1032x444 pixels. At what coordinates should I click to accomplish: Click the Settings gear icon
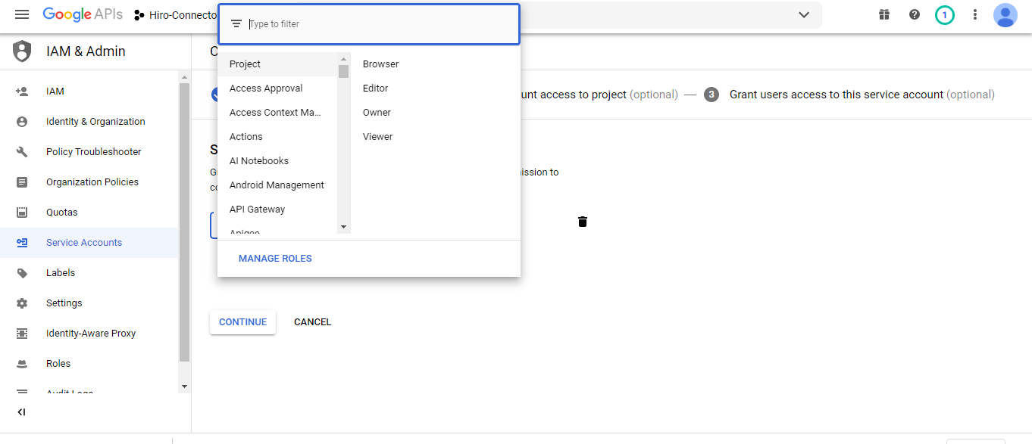[x=22, y=303]
